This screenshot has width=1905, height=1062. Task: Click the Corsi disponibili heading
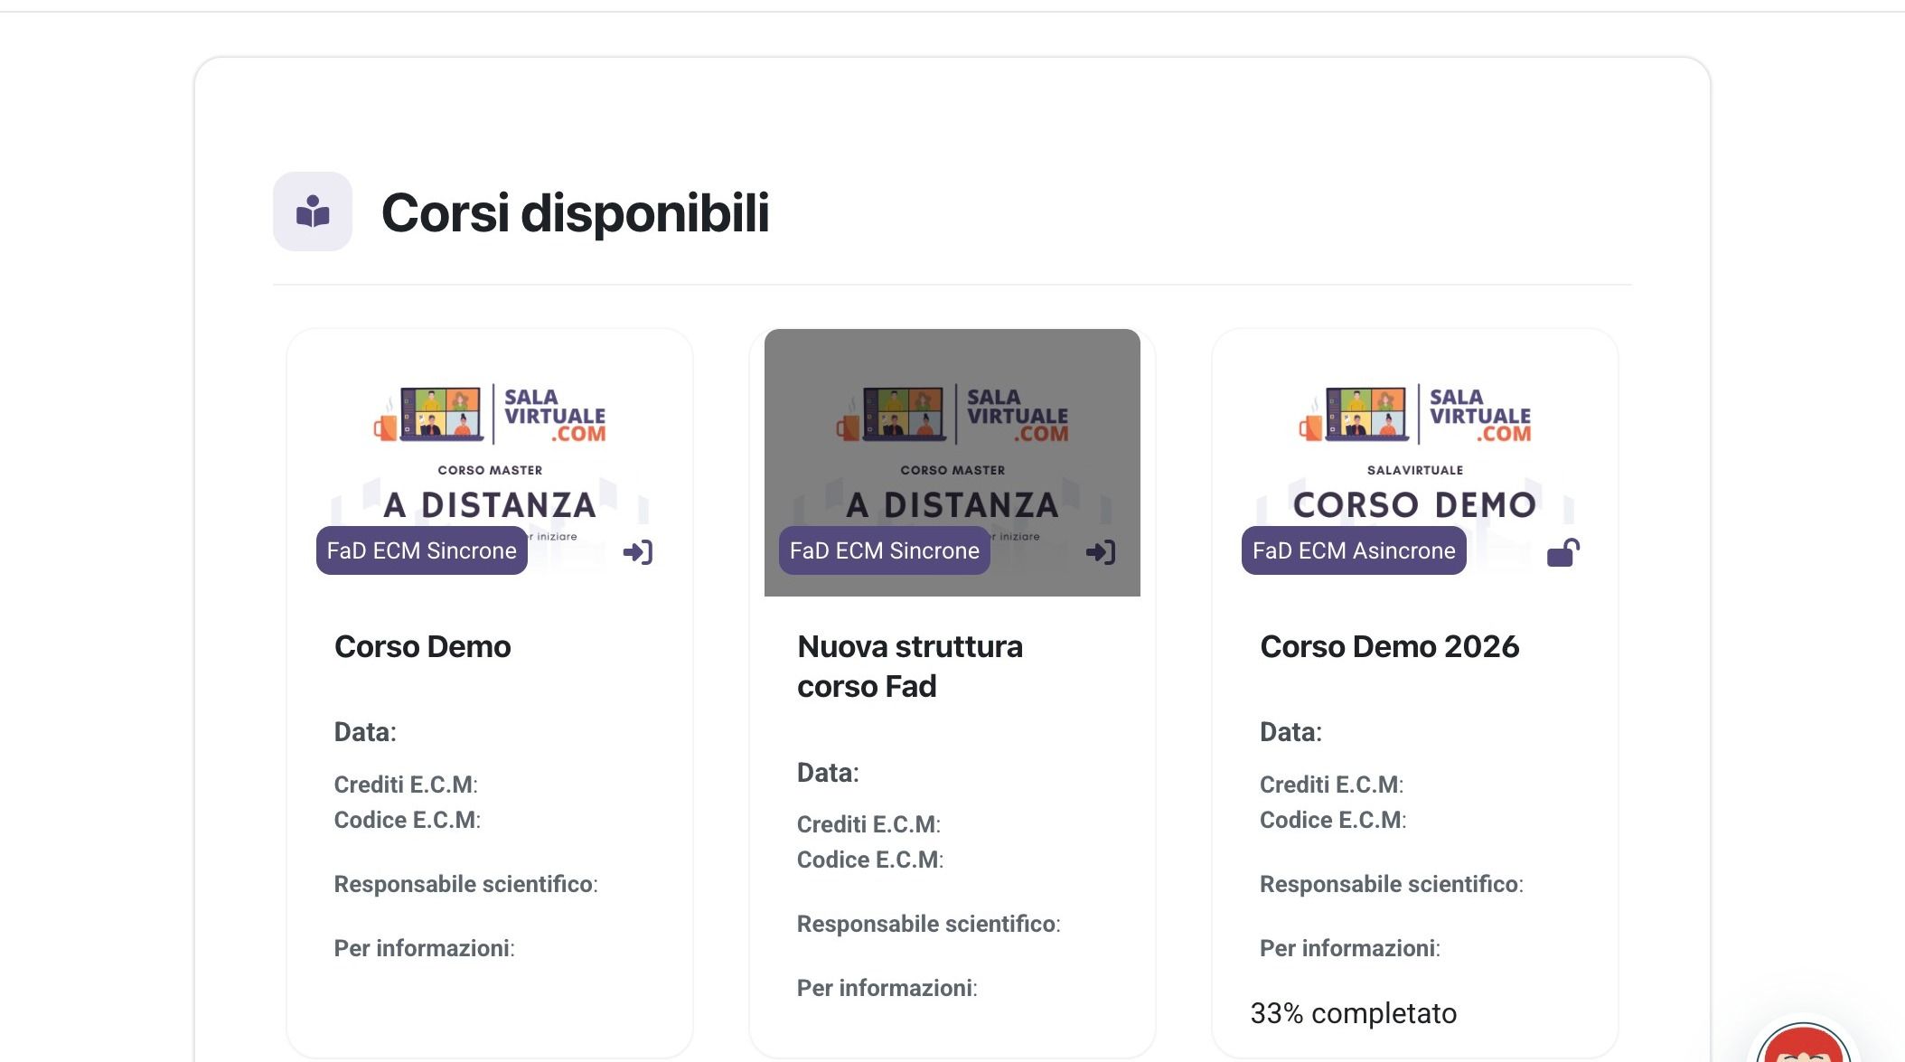click(x=576, y=213)
